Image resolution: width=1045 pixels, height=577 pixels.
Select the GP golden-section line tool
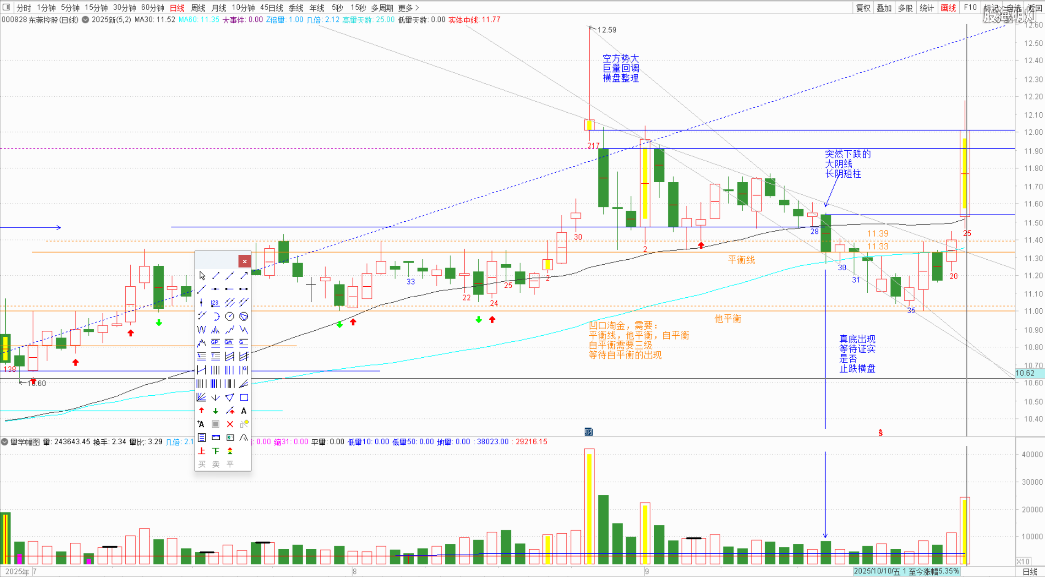[x=215, y=343]
